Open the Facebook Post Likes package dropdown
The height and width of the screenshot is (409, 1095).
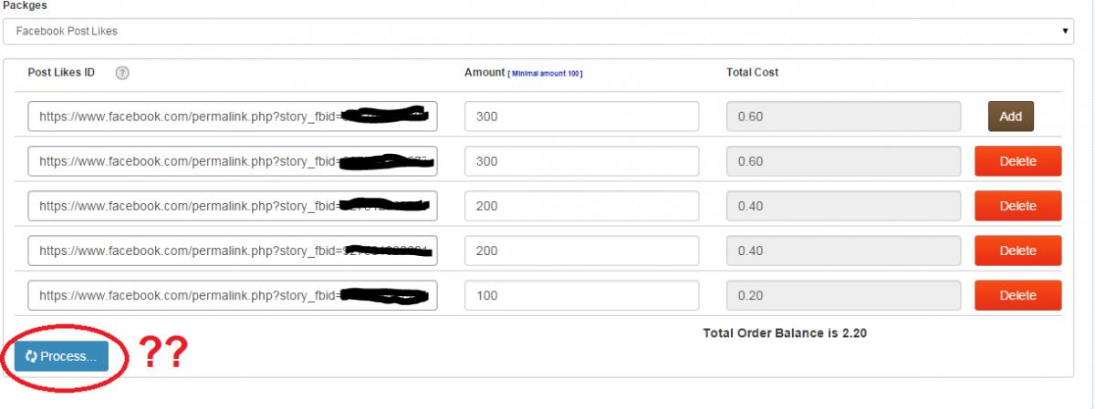[x=538, y=31]
